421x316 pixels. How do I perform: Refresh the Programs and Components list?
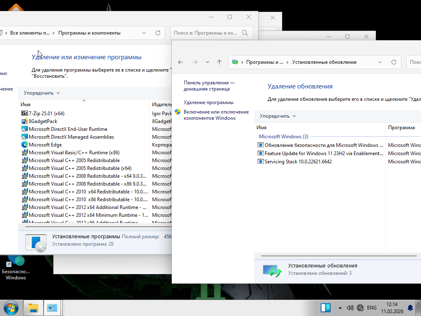(158, 33)
